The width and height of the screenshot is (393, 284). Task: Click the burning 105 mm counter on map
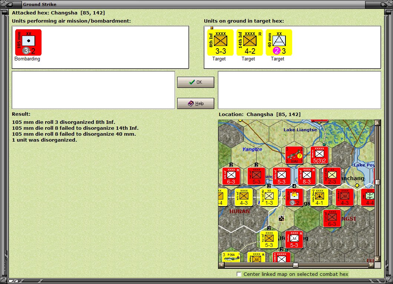tap(294, 197)
